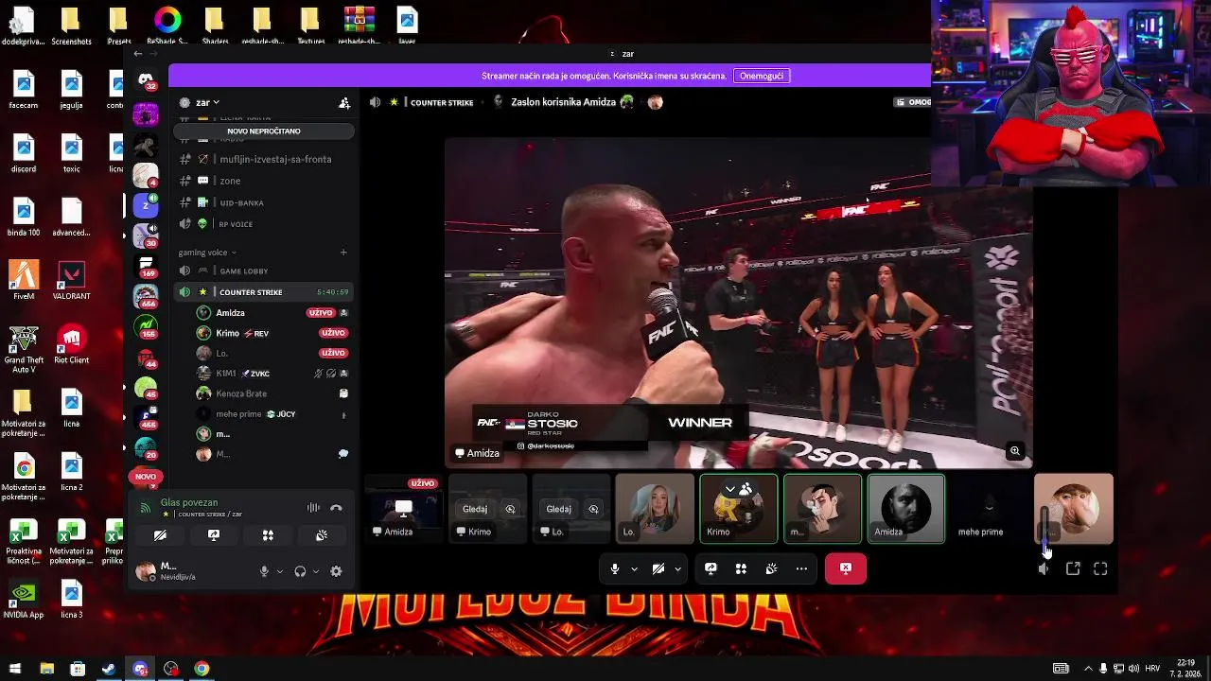Open zar server name dropdown
The height and width of the screenshot is (681, 1211).
point(207,102)
